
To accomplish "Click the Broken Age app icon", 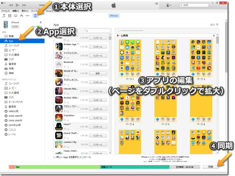I will 59,46.
